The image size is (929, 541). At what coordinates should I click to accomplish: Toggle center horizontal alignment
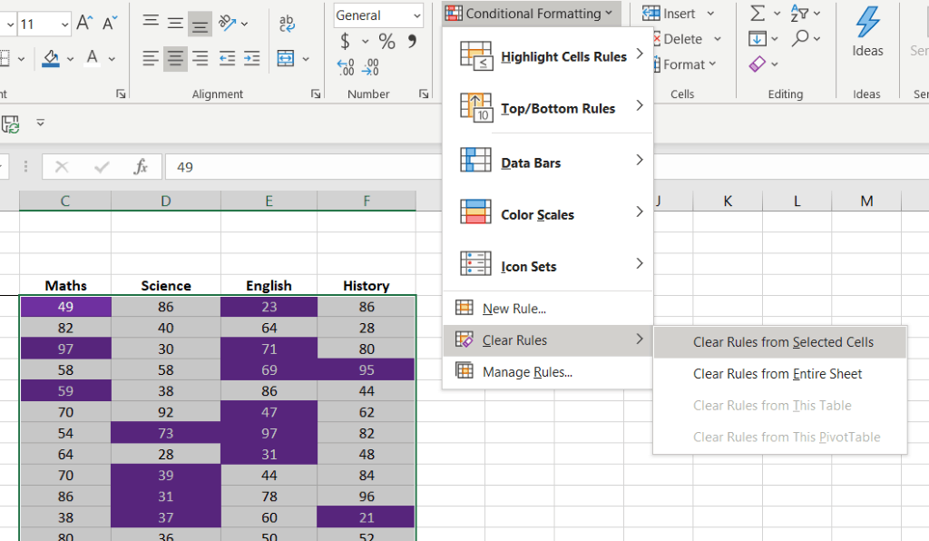pos(175,58)
